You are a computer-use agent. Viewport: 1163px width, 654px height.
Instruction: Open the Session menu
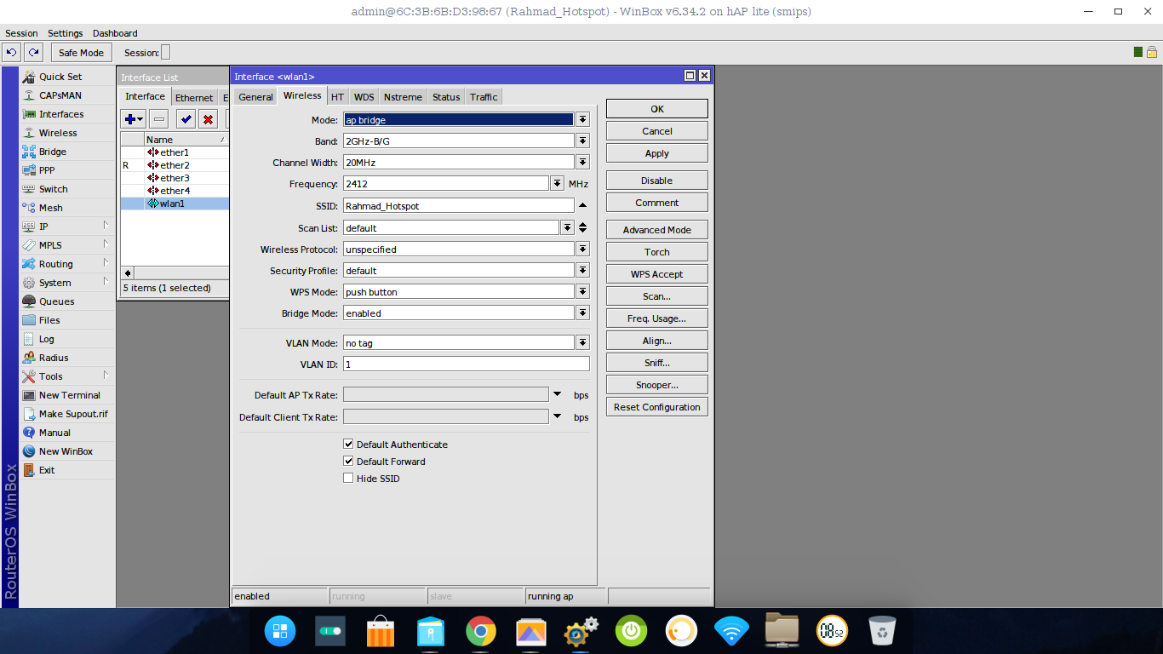pos(21,33)
